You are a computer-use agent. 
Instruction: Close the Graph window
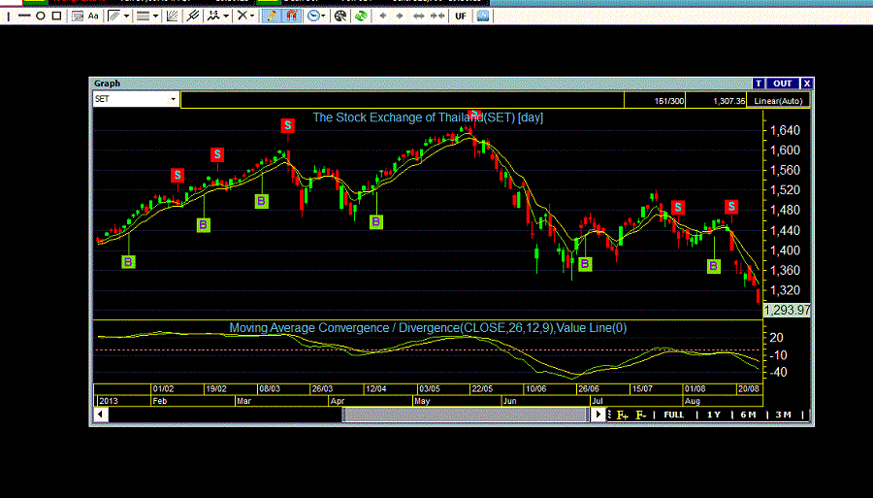(x=807, y=83)
